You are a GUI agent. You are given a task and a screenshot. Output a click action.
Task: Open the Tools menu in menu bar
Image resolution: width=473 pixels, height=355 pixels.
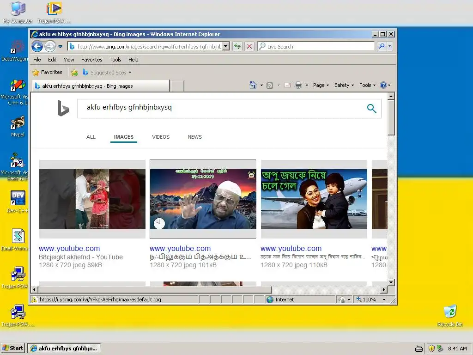pos(115,60)
